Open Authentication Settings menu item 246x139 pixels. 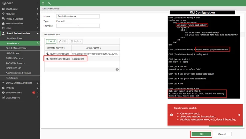(18, 73)
